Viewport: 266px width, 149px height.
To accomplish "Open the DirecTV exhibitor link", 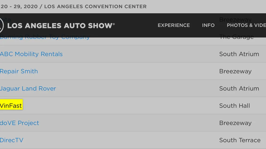I will pyautogui.click(x=11, y=140).
